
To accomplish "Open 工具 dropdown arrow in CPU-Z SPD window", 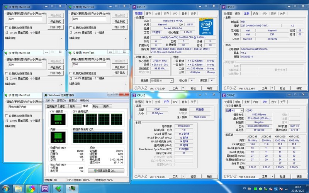I will (x=272, y=176).
